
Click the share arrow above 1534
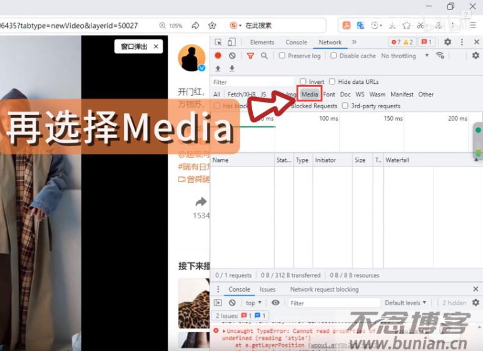pos(201,202)
